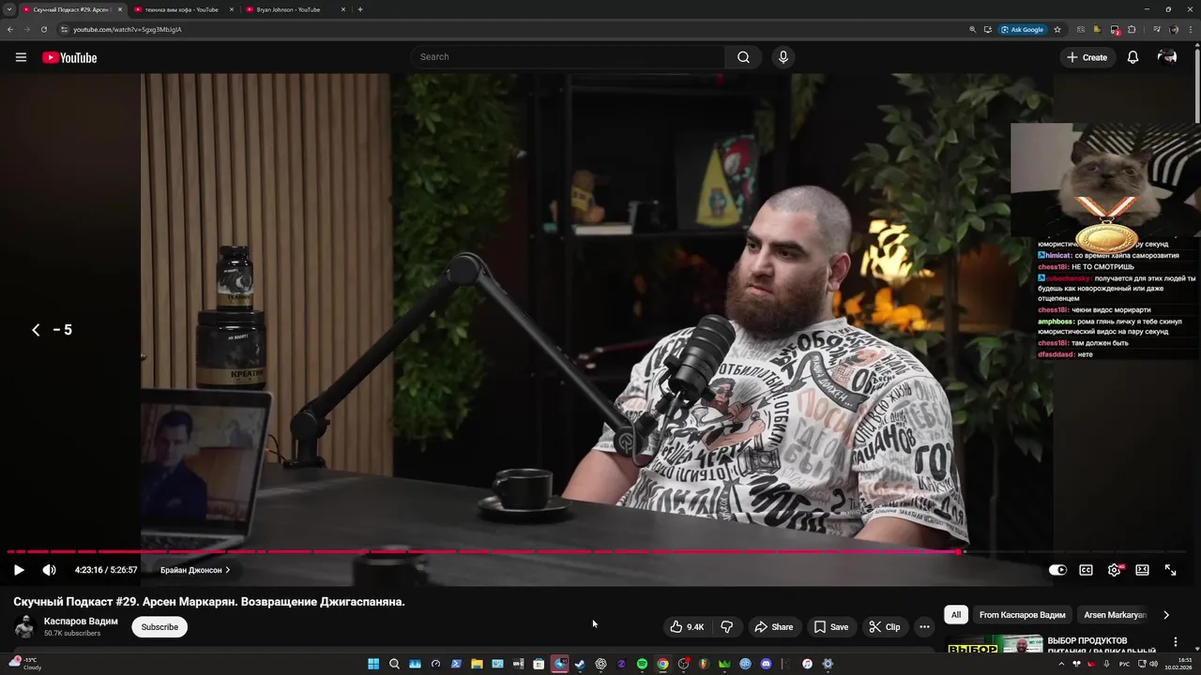The image size is (1201, 675).
Task: Bookmark this page with the star
Action: (x=1057, y=29)
